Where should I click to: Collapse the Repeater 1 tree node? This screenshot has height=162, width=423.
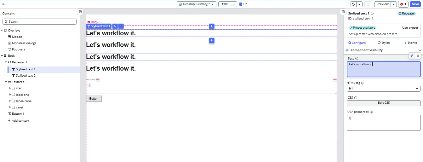tap(6, 62)
